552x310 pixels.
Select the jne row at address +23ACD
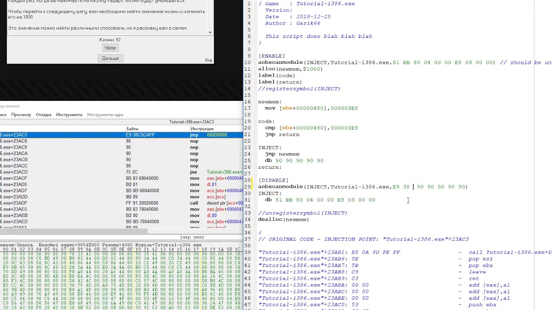pyautogui.click(x=121, y=172)
